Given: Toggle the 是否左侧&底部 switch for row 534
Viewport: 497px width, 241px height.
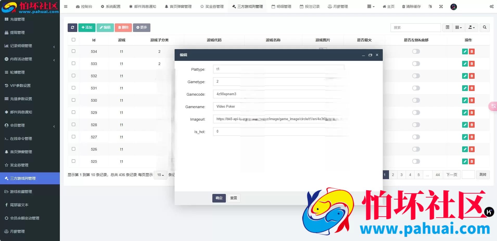Looking at the screenshot, I should tap(416, 51).
